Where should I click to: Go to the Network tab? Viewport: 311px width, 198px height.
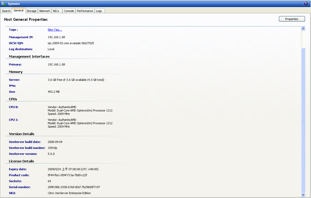tap(45, 11)
